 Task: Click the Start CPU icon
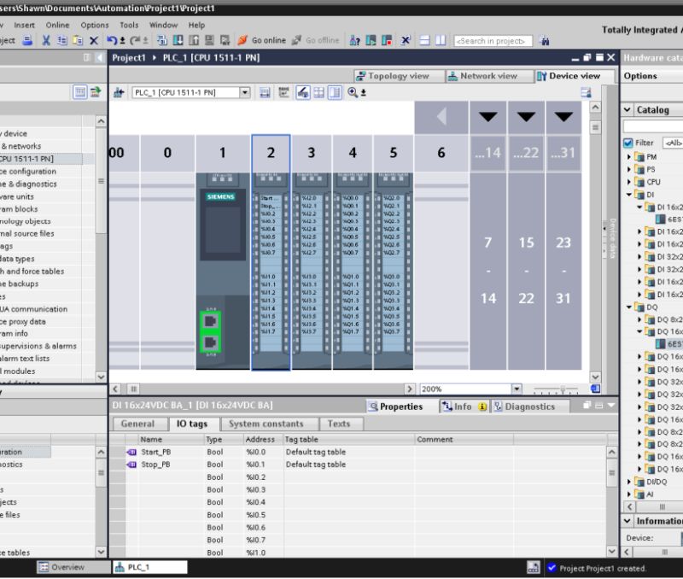[x=371, y=40]
